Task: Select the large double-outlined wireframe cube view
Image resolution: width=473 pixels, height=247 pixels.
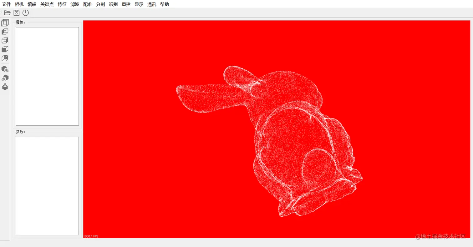Action: coord(5,23)
